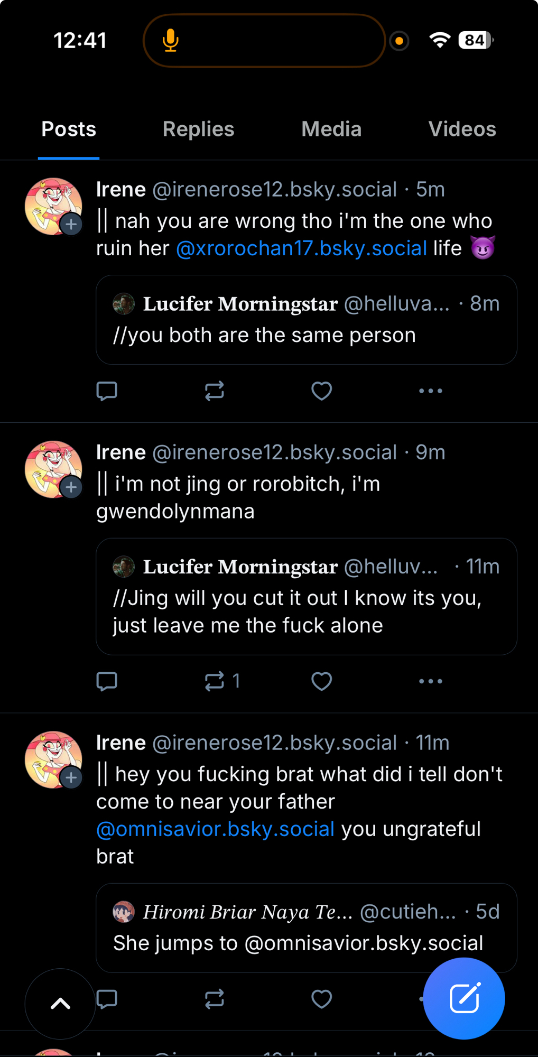Open more options on 9m post

(430, 681)
